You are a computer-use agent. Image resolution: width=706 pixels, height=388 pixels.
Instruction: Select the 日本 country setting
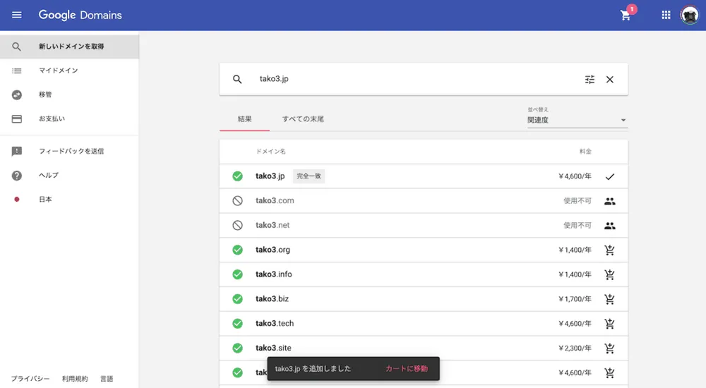45,200
